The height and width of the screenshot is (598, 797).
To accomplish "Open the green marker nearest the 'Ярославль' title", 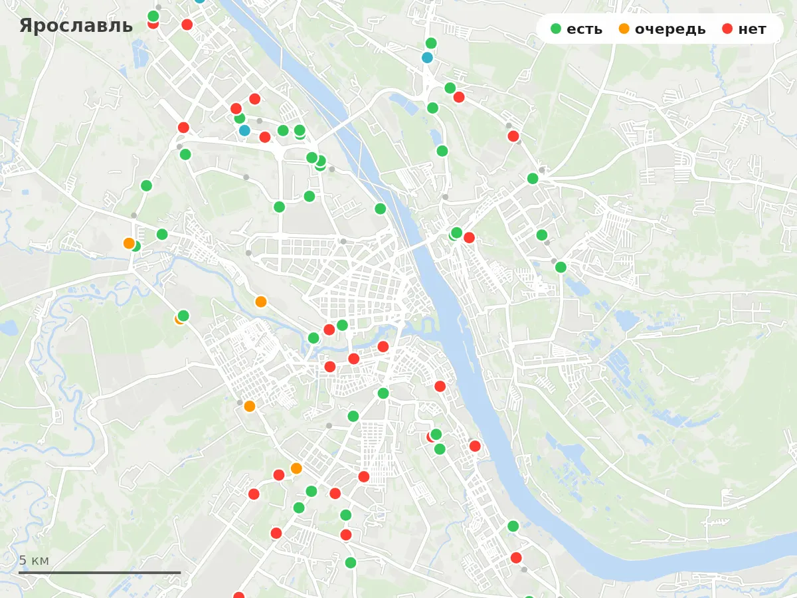I will 153,15.
